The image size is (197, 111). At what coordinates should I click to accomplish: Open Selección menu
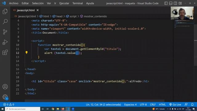click(x=38, y=3)
